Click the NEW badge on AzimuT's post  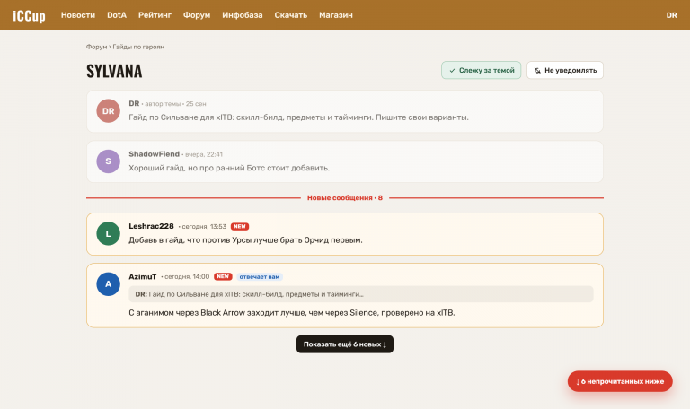coord(223,276)
